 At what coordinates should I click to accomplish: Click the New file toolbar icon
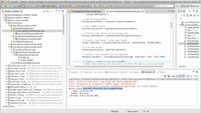point(3,6)
